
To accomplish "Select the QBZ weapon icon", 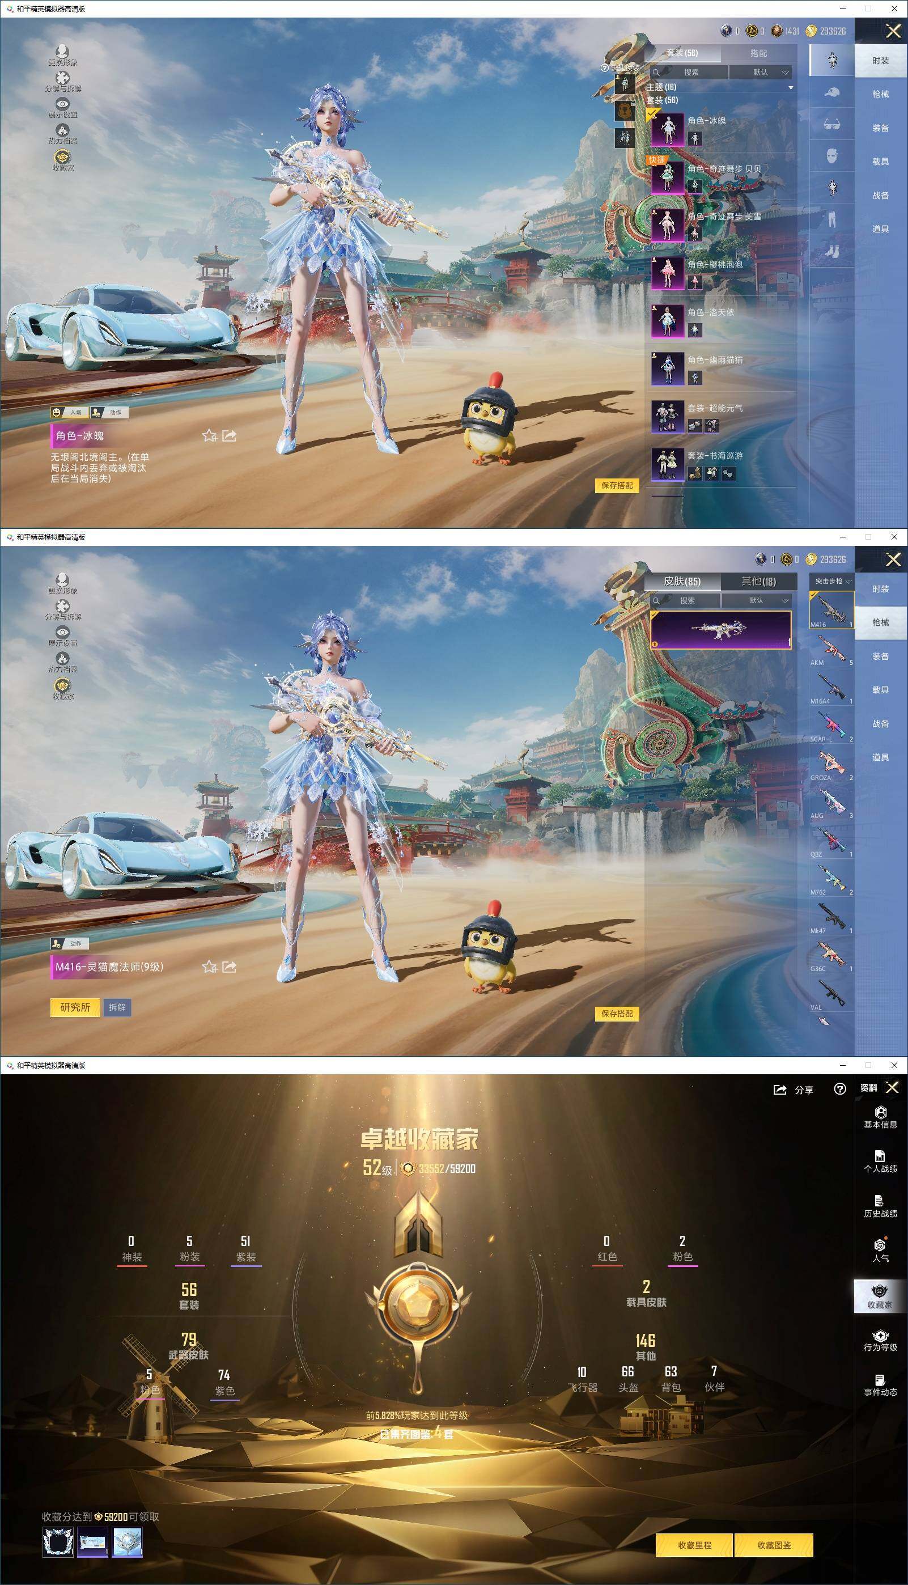I will [831, 840].
